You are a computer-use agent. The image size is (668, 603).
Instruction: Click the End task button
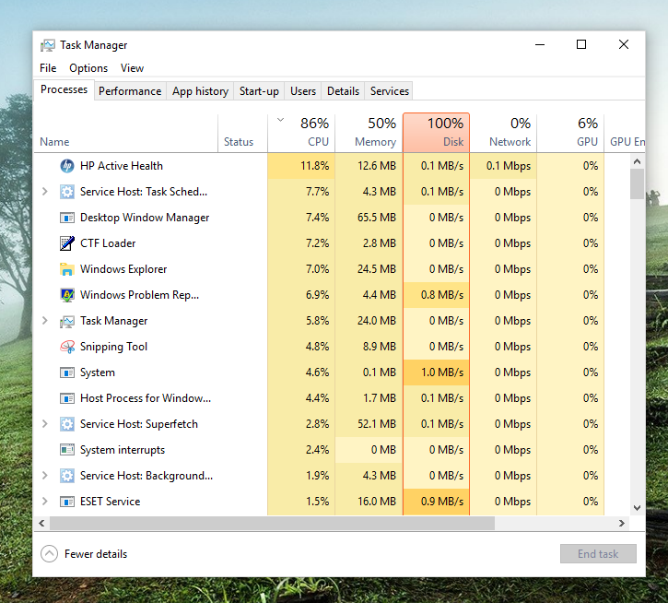[598, 553]
